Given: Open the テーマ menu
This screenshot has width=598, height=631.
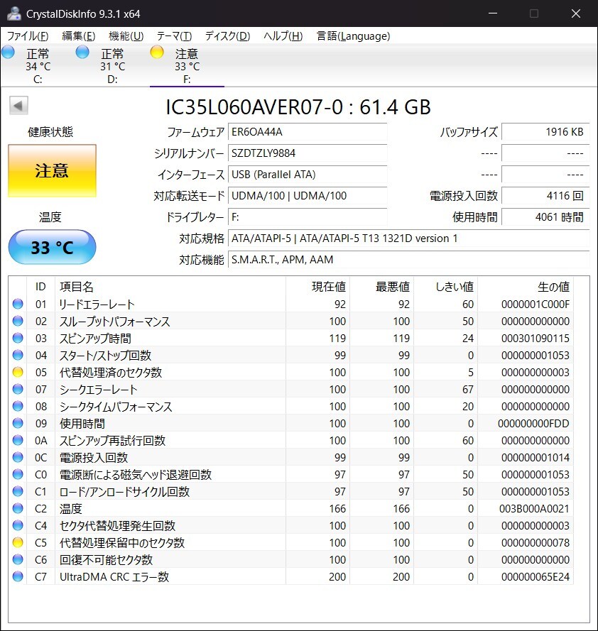Looking at the screenshot, I should click(175, 35).
